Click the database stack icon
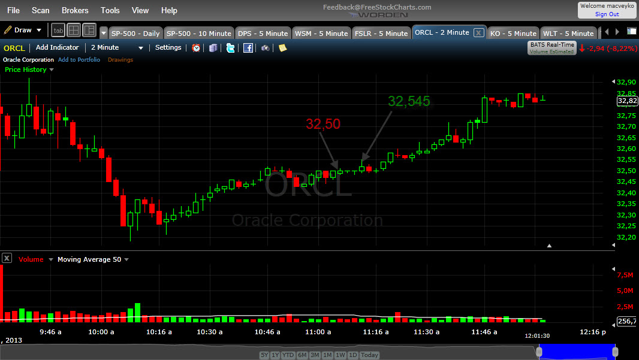 tap(213, 48)
